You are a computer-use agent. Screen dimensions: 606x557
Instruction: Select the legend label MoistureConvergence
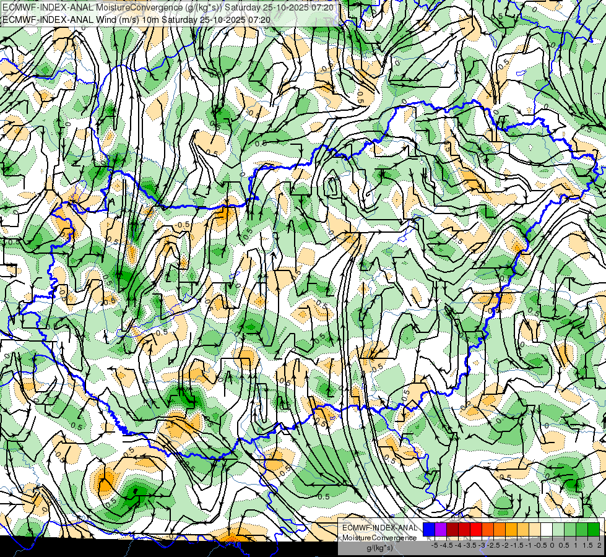[379, 538]
